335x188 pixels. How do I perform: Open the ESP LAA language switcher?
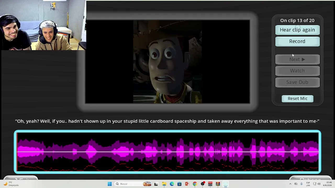pyautogui.click(x=308, y=184)
